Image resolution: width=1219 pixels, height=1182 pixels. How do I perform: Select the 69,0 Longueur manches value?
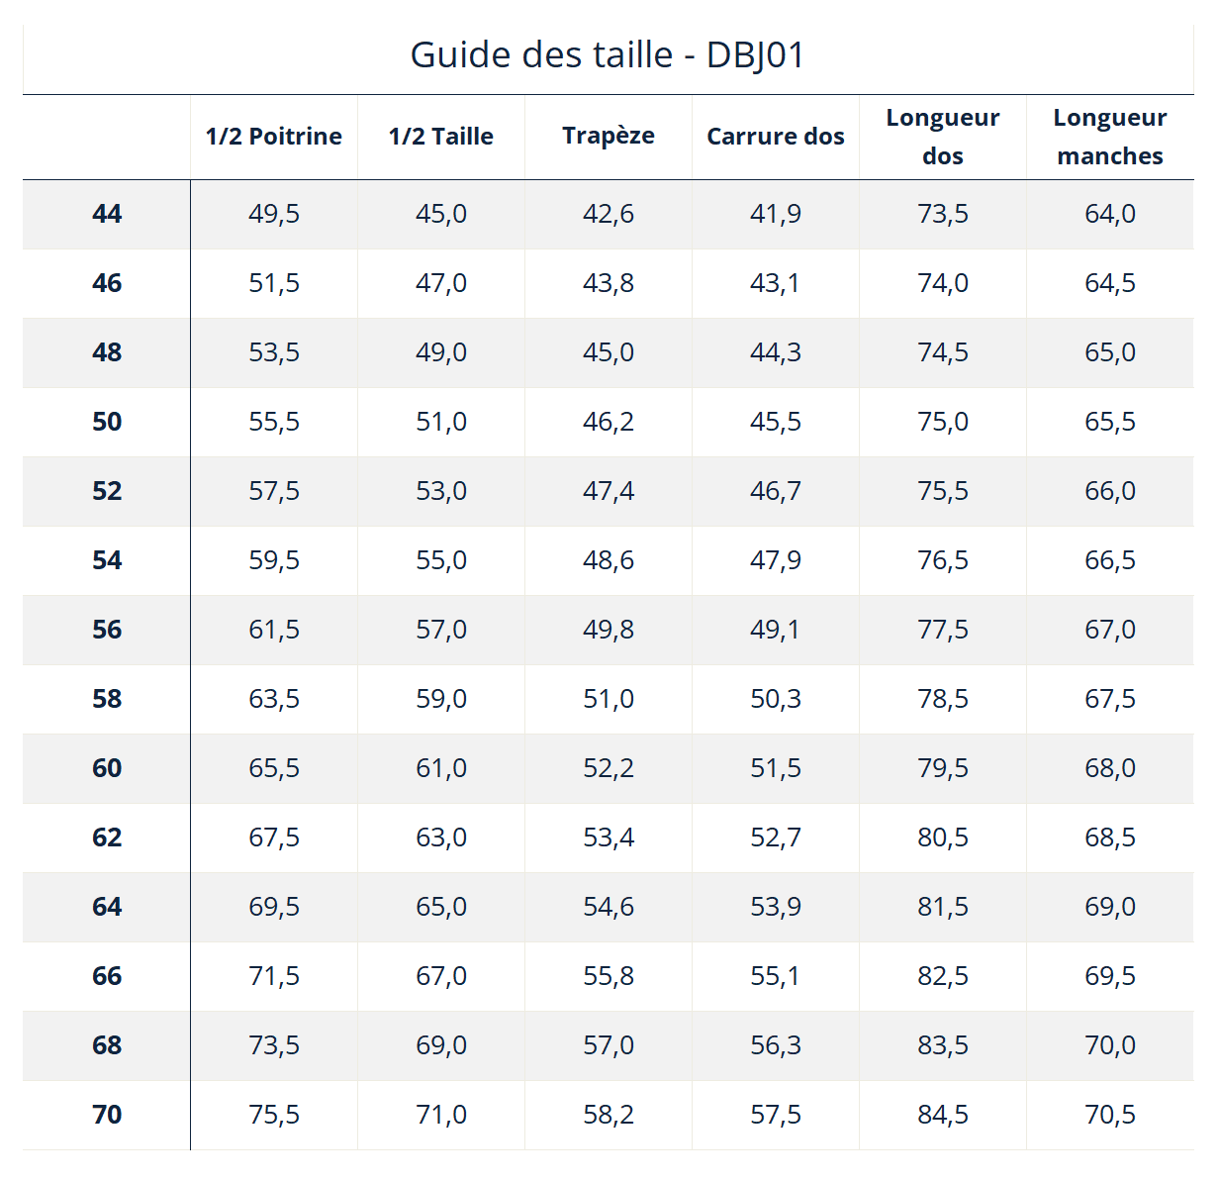pos(1110,907)
